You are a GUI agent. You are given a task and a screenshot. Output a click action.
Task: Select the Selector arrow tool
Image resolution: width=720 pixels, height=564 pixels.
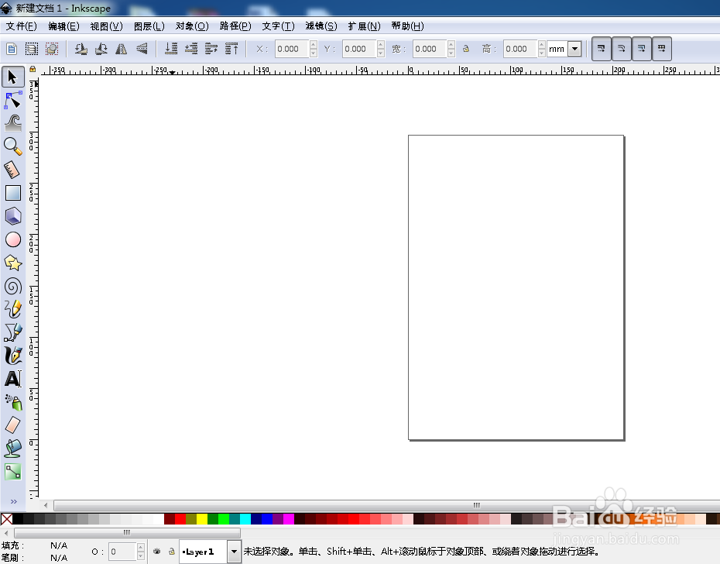[13, 77]
